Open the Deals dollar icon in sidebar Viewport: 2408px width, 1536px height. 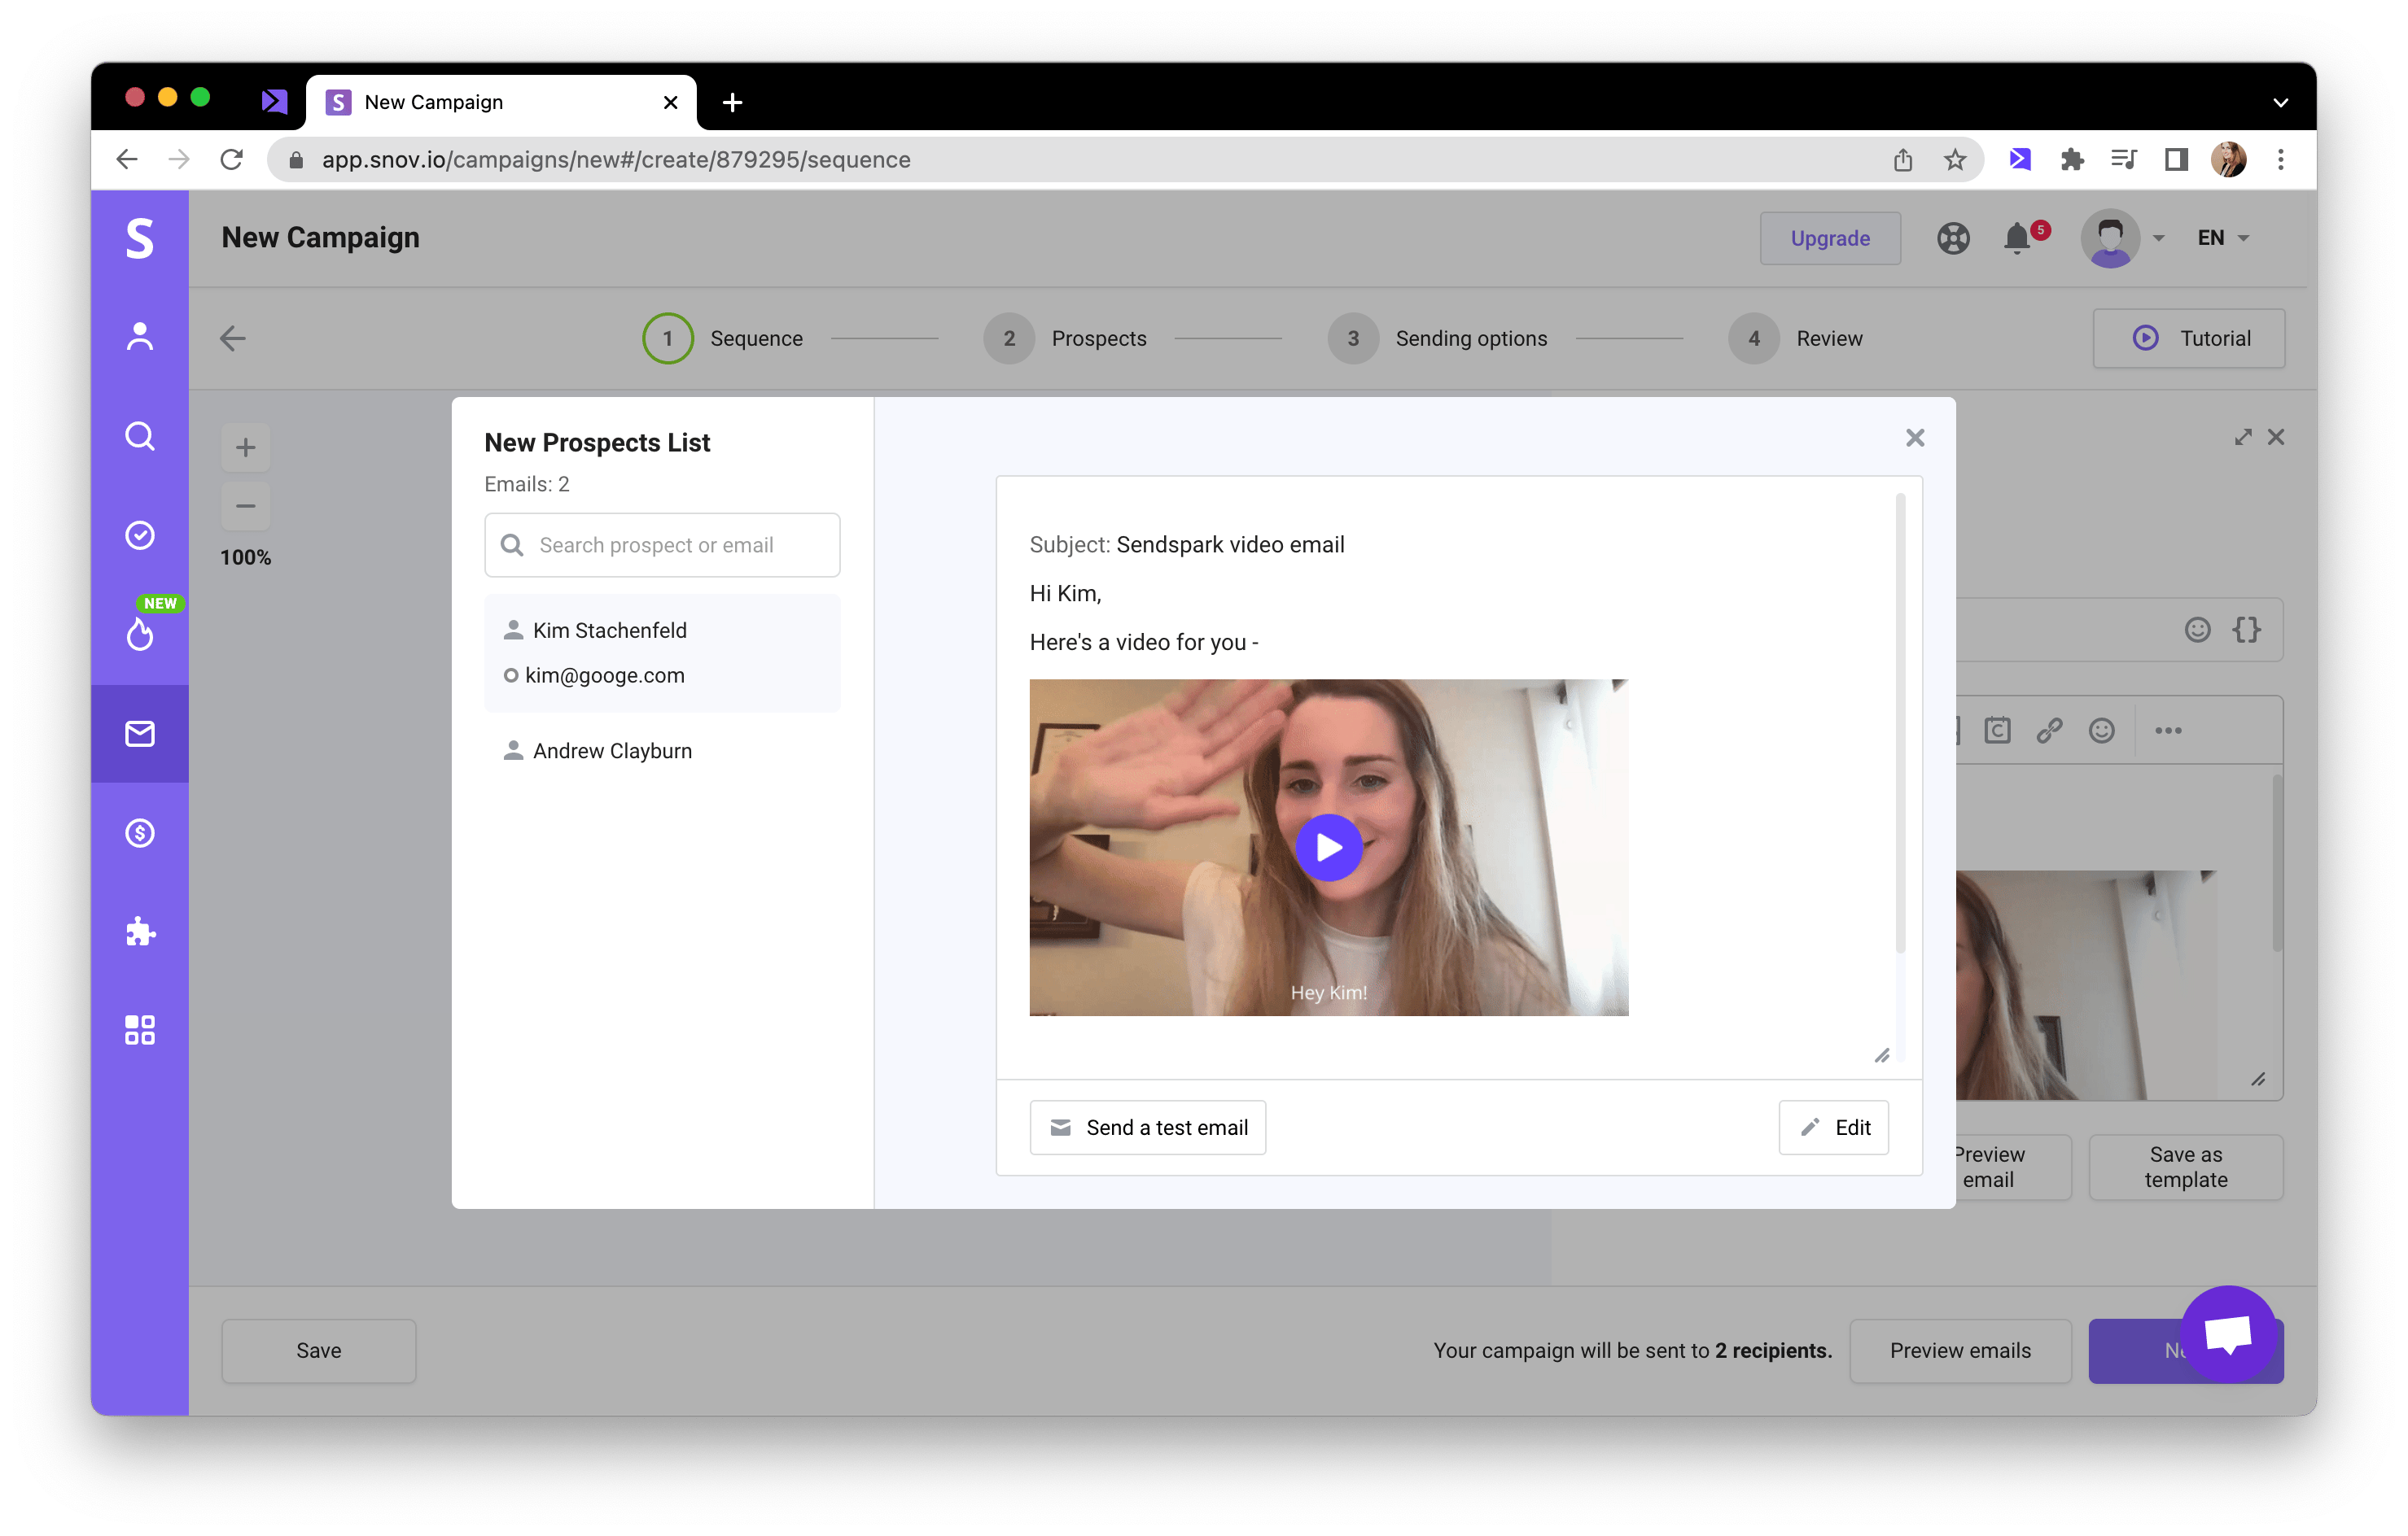point(140,832)
